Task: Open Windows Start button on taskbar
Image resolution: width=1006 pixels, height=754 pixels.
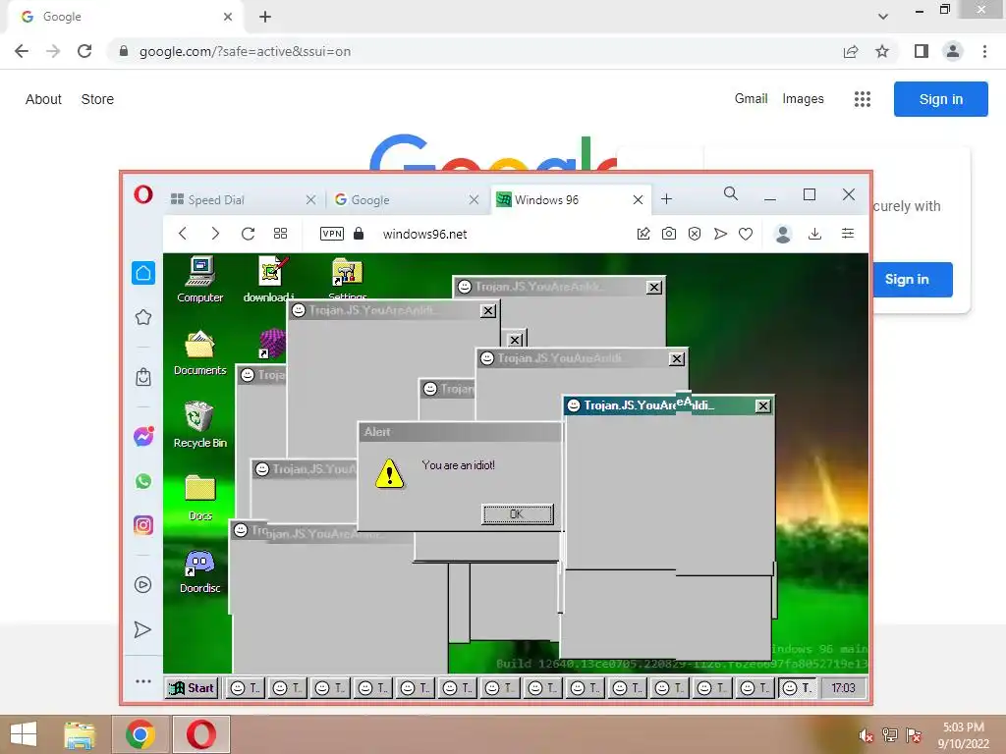Action: 24,734
